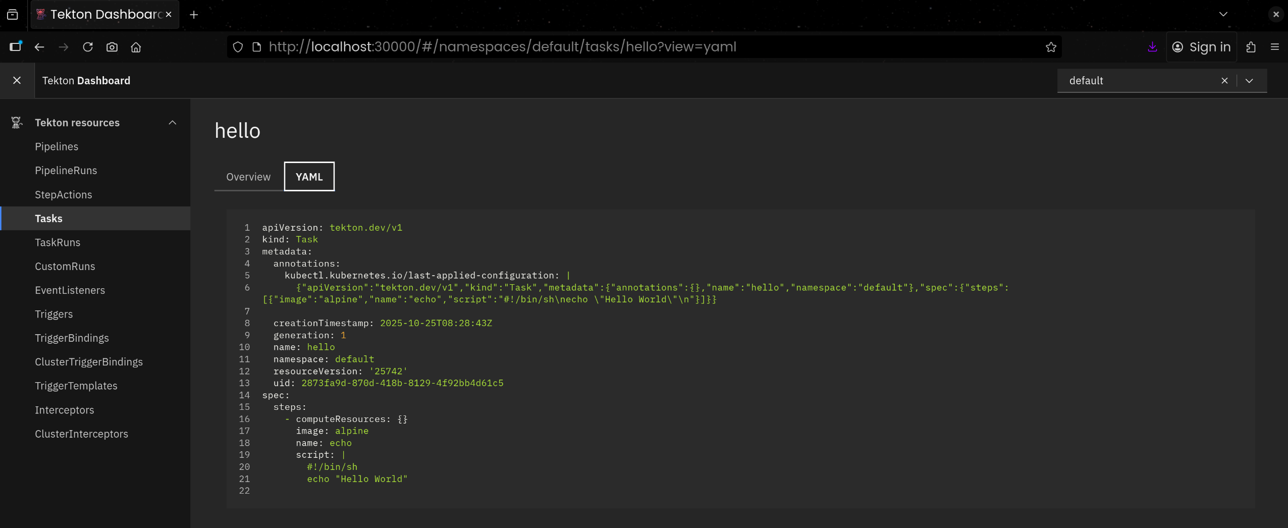
Task: Click the kind value Task
Action: click(x=307, y=240)
